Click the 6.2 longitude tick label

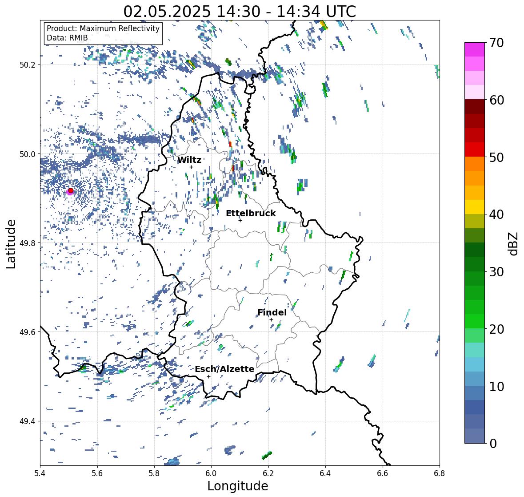[268, 473]
